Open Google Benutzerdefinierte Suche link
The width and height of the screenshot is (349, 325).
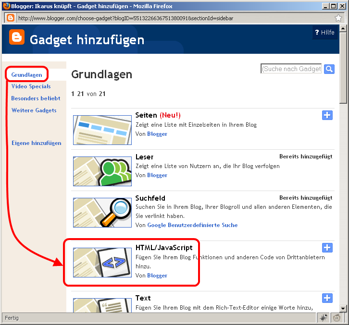click(x=192, y=225)
